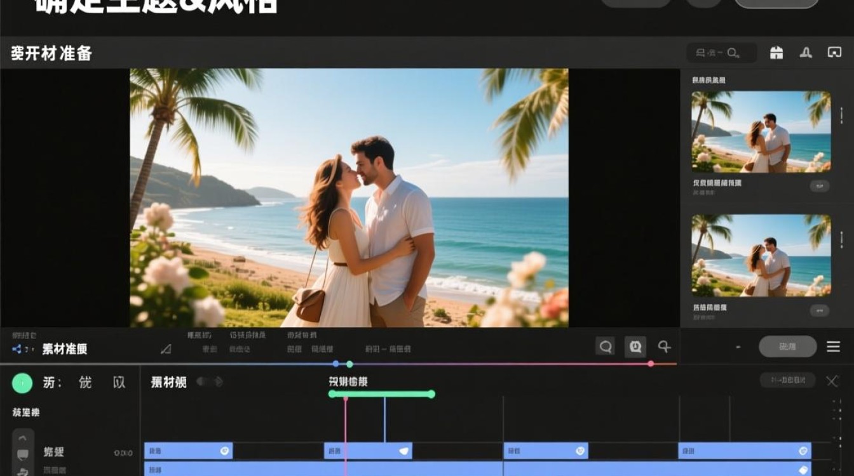Toggle the switch in the timeline header
Viewport: 854px width, 476px height.
click(209, 381)
